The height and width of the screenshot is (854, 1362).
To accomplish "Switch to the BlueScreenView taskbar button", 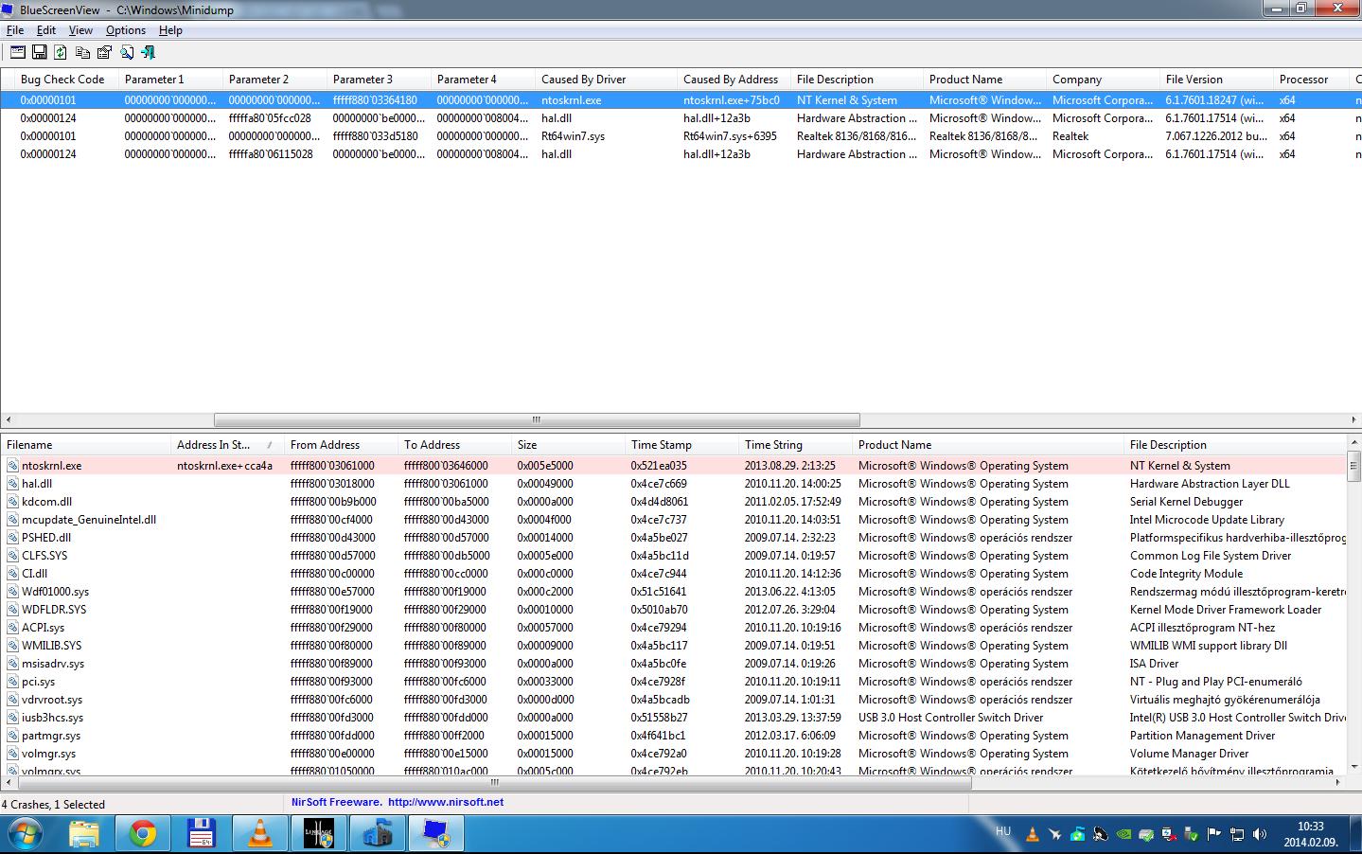I will click(436, 834).
